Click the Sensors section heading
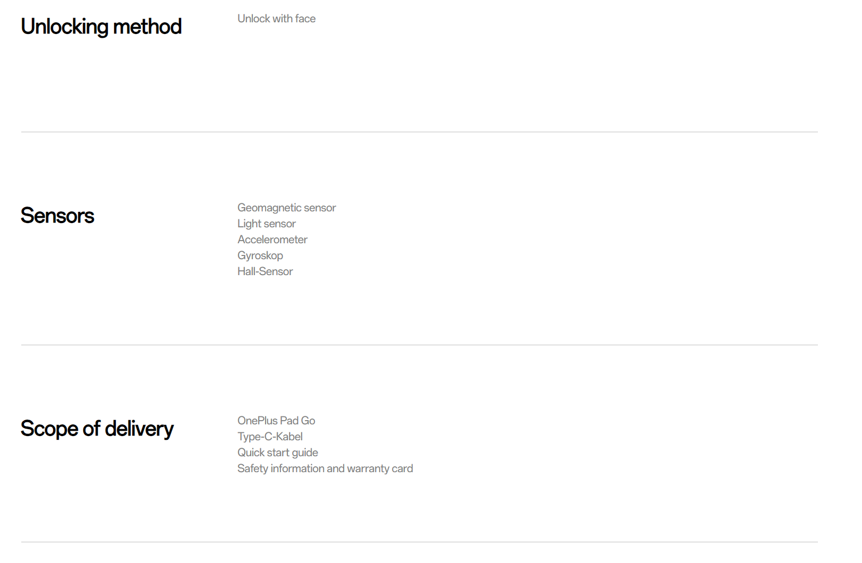The height and width of the screenshot is (563, 862). tap(57, 216)
